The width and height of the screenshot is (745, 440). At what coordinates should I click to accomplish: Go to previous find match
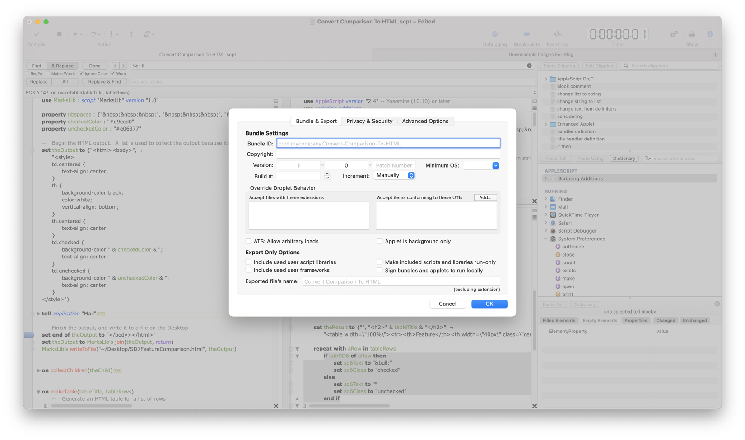click(115, 66)
